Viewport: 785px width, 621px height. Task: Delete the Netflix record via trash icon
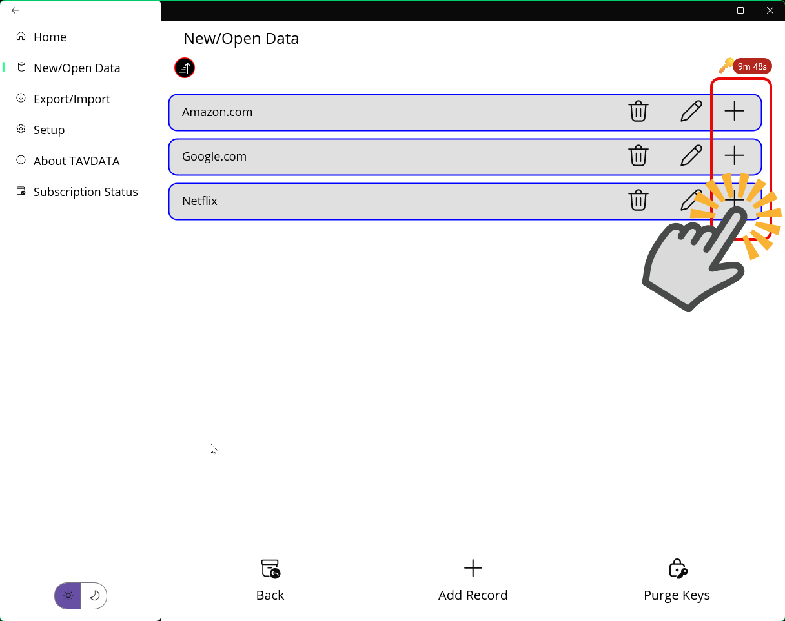(x=638, y=201)
